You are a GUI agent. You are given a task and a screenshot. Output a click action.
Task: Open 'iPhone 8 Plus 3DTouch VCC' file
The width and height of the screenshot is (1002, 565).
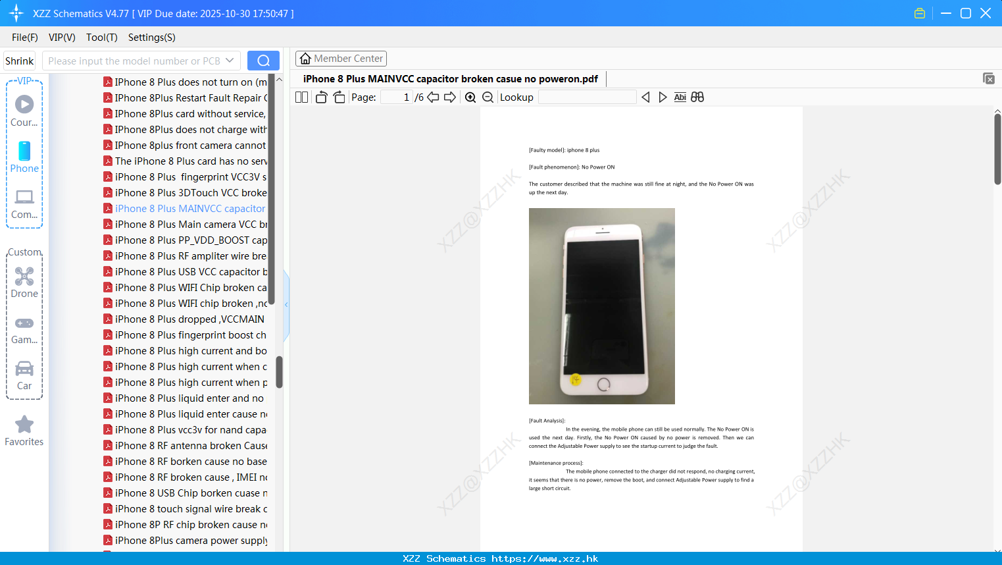[x=186, y=193]
